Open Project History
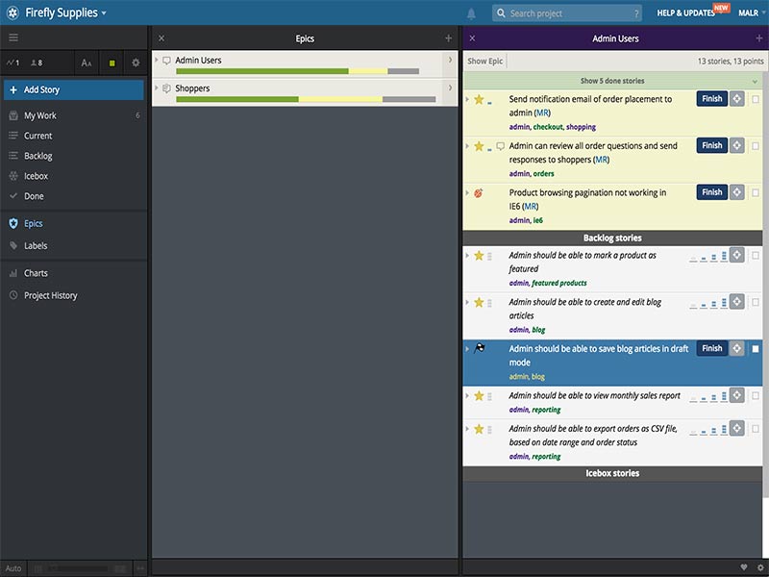The image size is (769, 577). click(x=50, y=295)
